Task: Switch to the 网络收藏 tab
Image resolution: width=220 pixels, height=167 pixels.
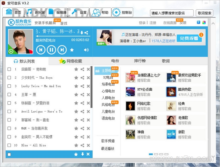Action: 71,61
